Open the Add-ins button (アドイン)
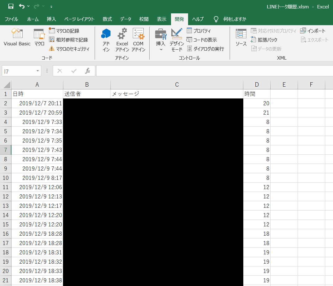 click(106, 40)
